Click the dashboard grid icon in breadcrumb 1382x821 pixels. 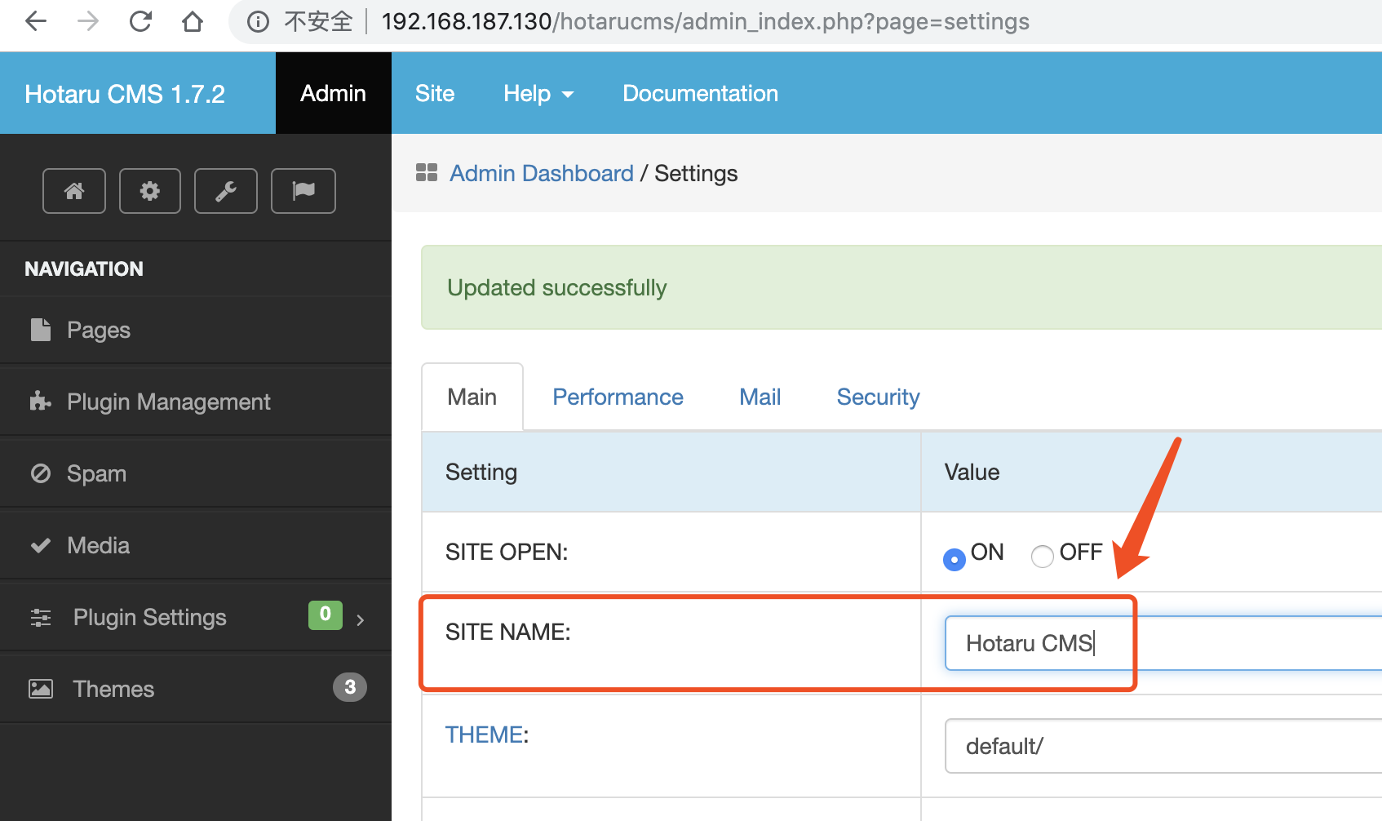pos(427,172)
